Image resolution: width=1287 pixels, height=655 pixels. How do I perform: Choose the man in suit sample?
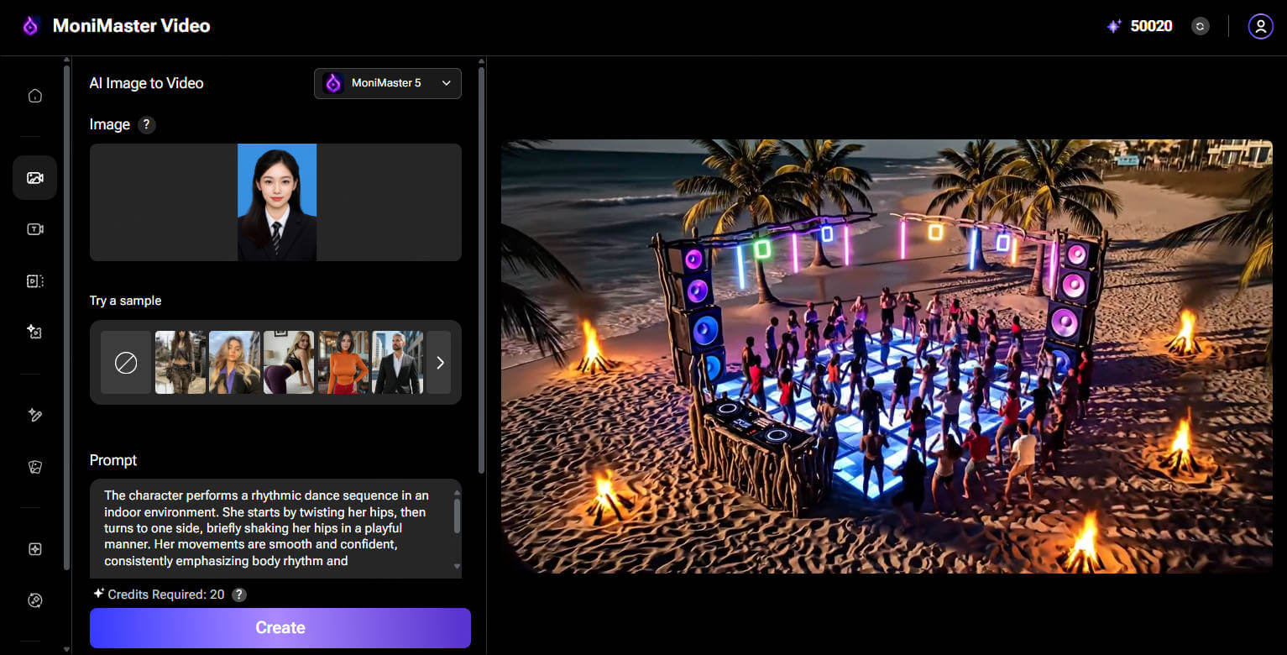click(x=397, y=363)
